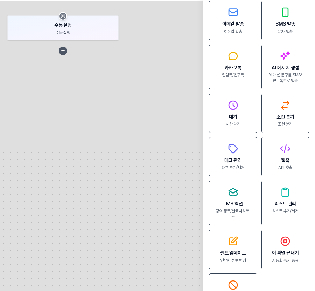Select the 수동 실행 trigger node
Image resolution: width=315 pixels, height=291 pixels.
63,28
